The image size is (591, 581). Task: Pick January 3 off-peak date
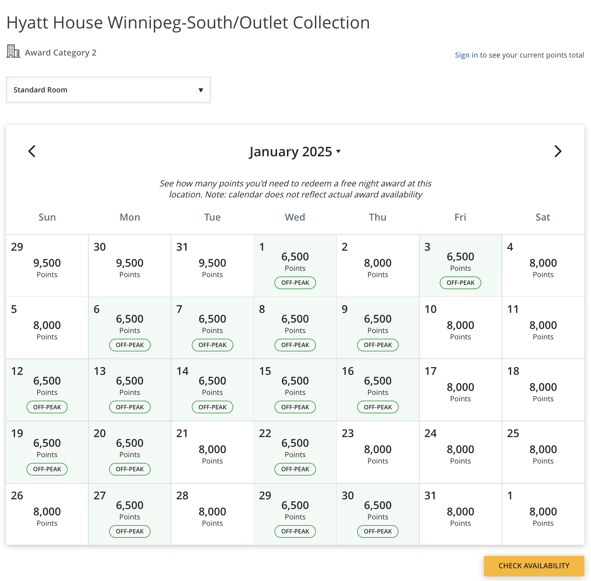pos(460,266)
